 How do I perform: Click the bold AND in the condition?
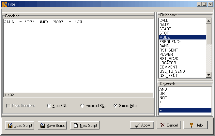click(x=44, y=22)
